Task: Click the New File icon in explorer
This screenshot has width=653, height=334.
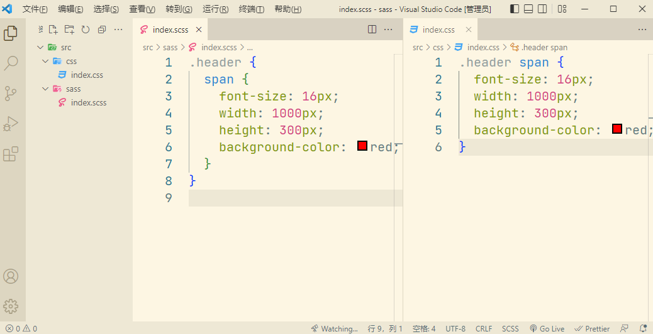Action: (53, 30)
